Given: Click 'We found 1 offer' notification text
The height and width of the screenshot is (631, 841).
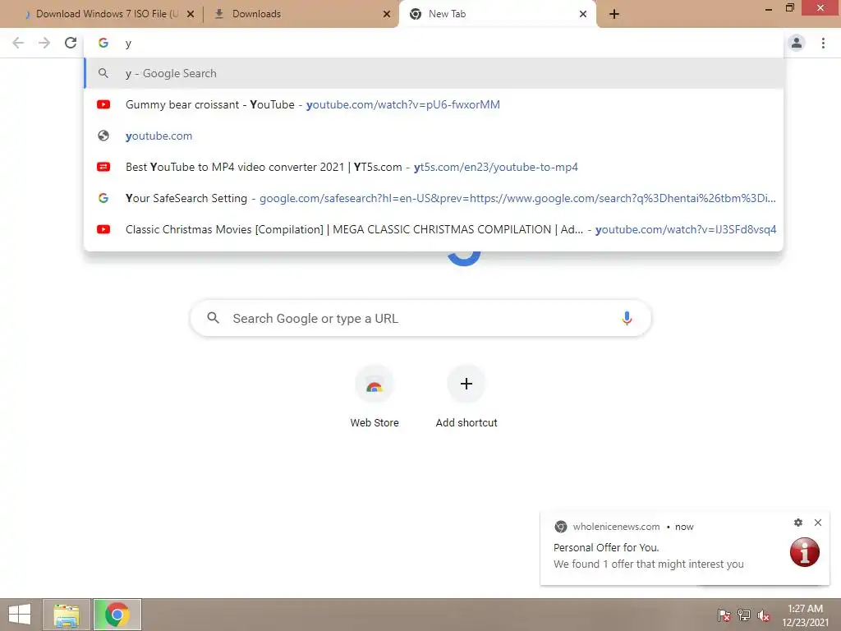Looking at the screenshot, I should click(649, 564).
